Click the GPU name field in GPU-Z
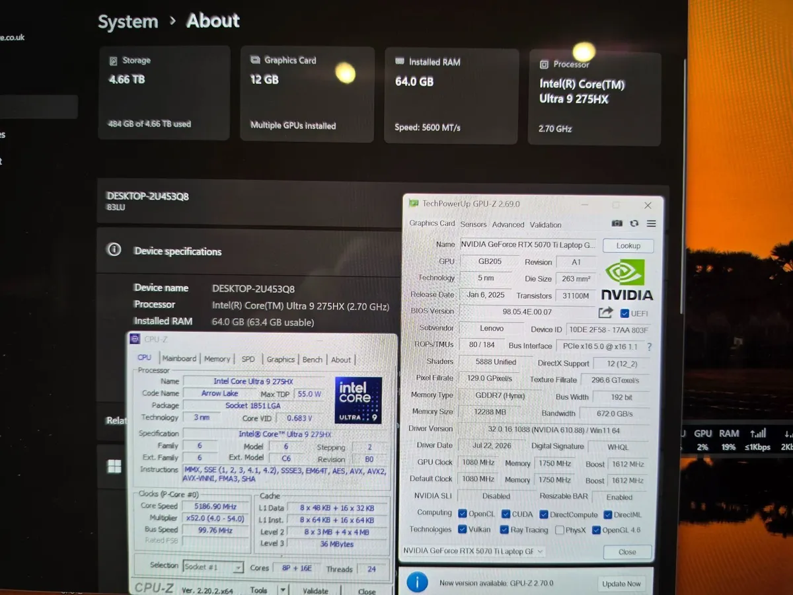Image resolution: width=793 pixels, height=595 pixels. pos(528,245)
